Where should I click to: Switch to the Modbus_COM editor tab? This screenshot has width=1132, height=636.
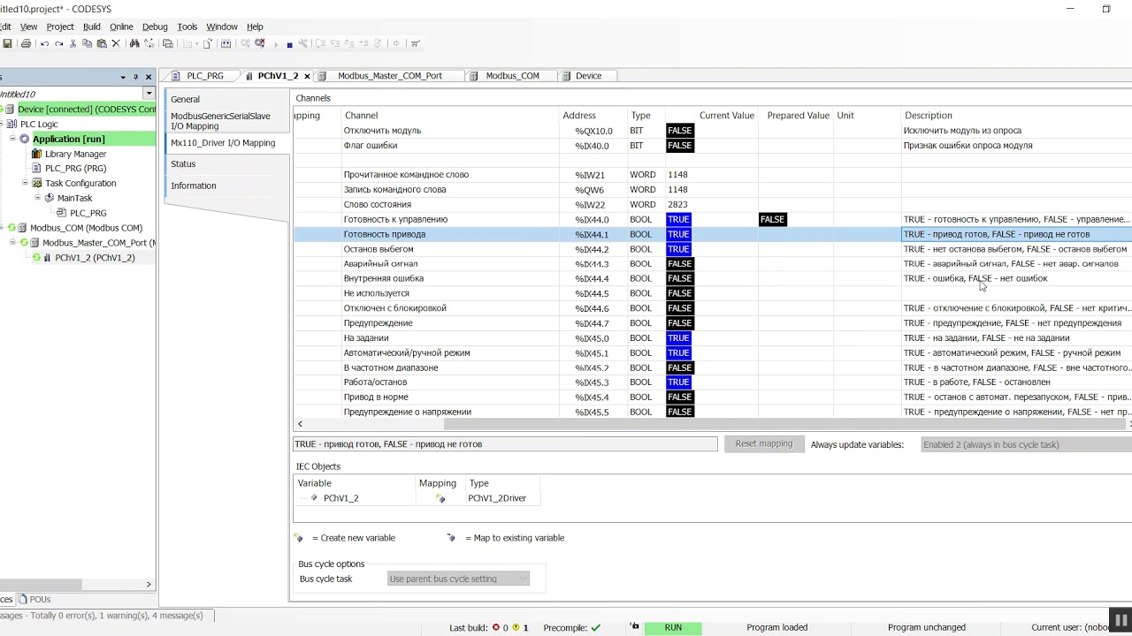(512, 76)
